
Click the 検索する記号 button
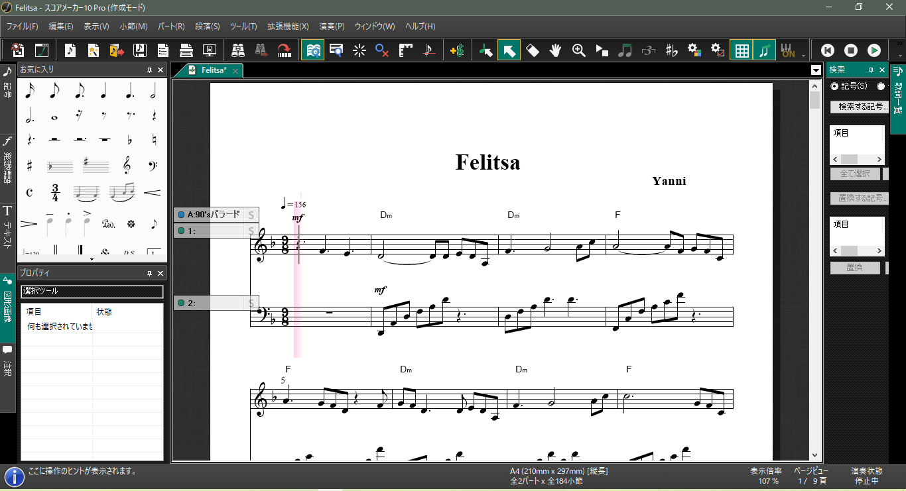[x=860, y=107]
